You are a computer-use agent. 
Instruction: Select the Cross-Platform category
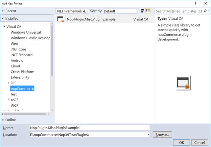pos(22,72)
